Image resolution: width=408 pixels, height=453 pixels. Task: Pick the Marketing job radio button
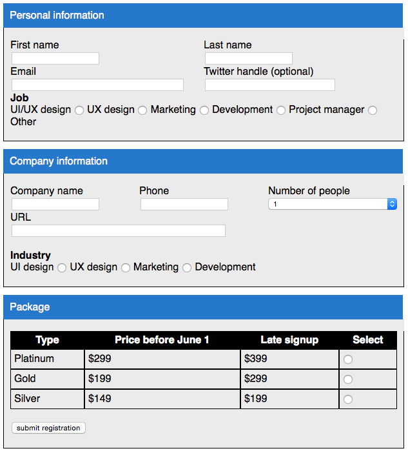pyautogui.click(x=204, y=110)
